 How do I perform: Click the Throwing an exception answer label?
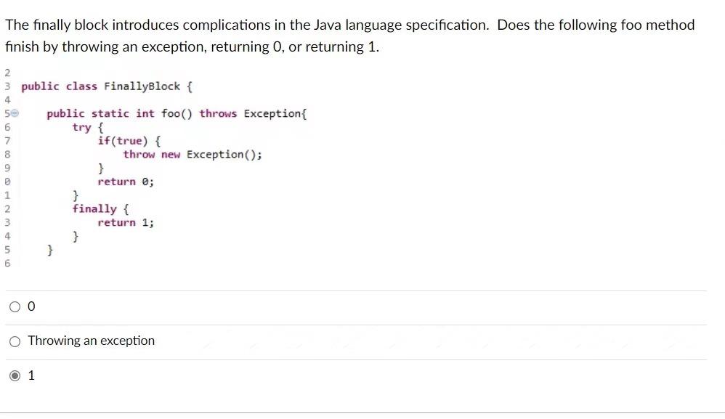tap(91, 341)
